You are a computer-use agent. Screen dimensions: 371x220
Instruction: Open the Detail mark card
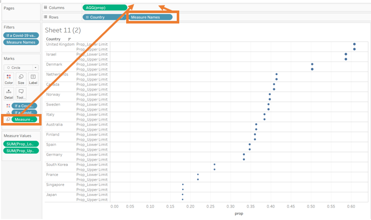click(x=9, y=94)
